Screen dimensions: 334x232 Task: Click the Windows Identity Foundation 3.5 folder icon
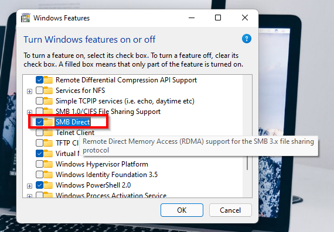(48, 175)
